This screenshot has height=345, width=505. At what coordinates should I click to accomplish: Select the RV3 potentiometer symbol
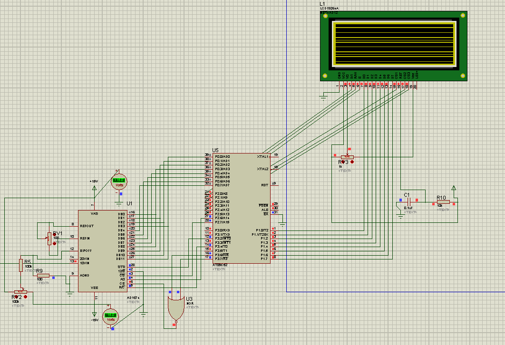coord(347,157)
